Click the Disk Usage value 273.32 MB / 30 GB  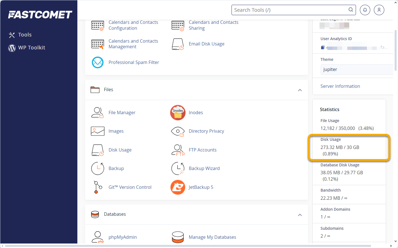pyautogui.click(x=340, y=147)
